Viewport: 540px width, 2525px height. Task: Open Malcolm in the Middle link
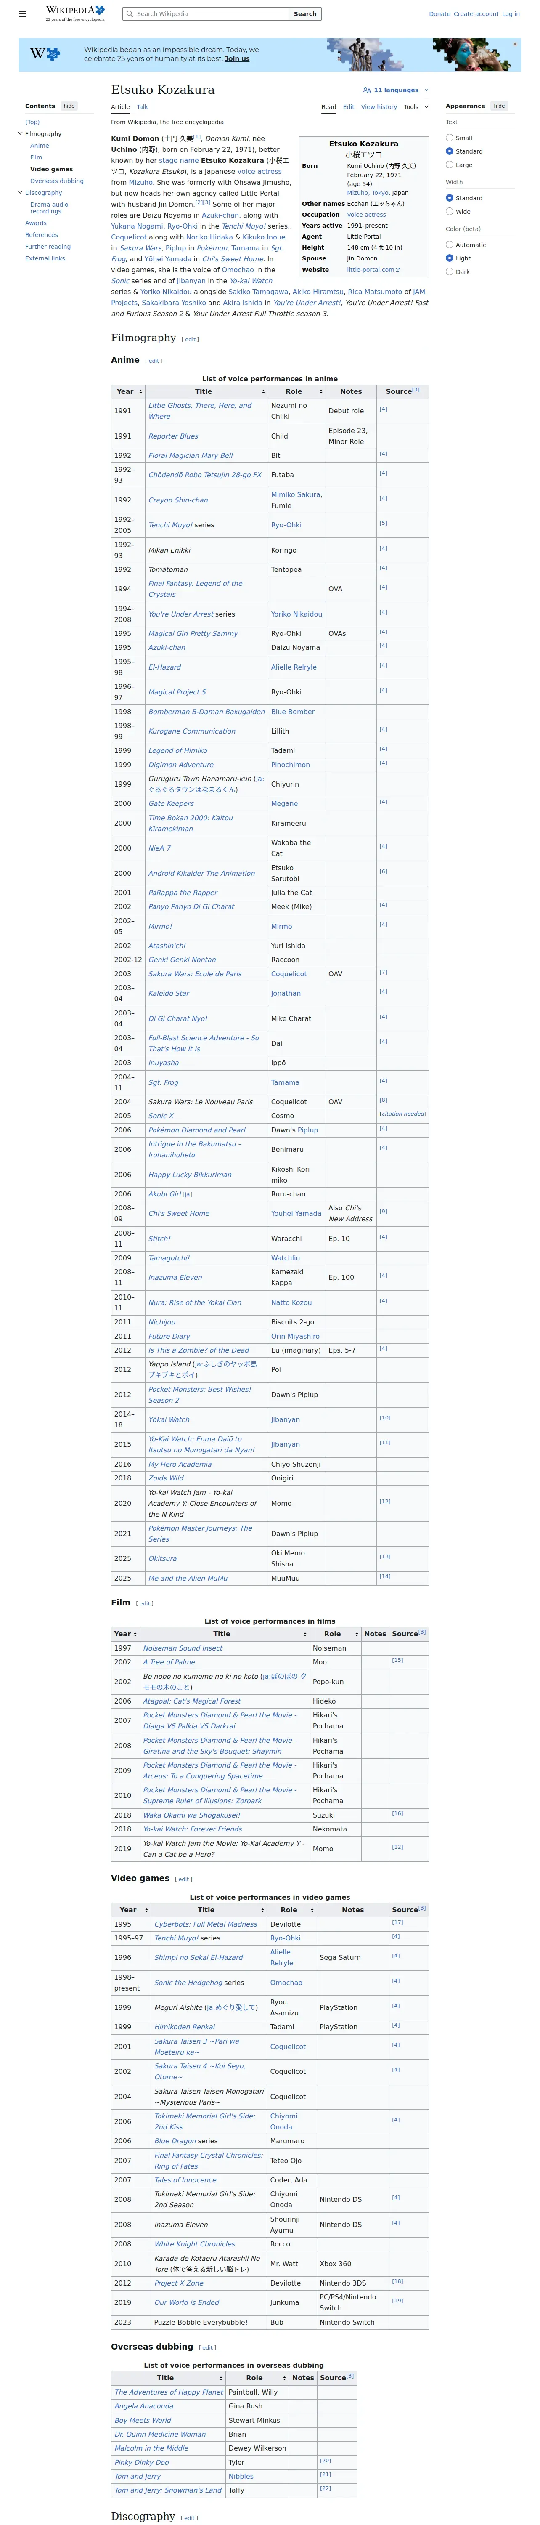click(151, 2448)
